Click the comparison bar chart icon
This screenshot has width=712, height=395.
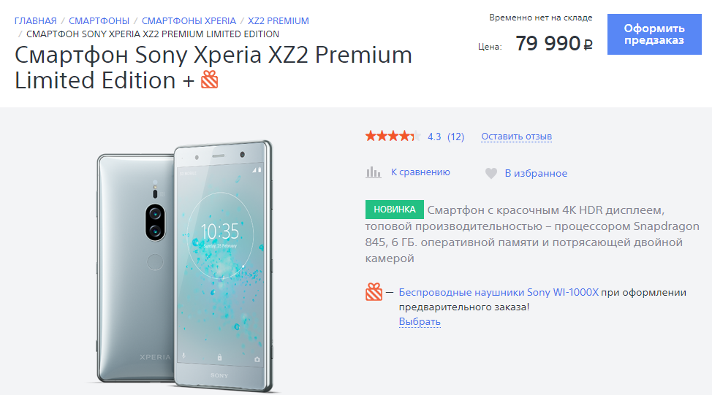pyautogui.click(x=374, y=173)
